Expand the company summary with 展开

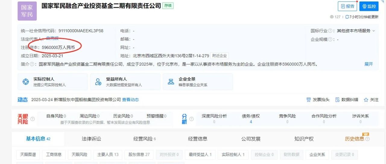[x=369, y=64]
